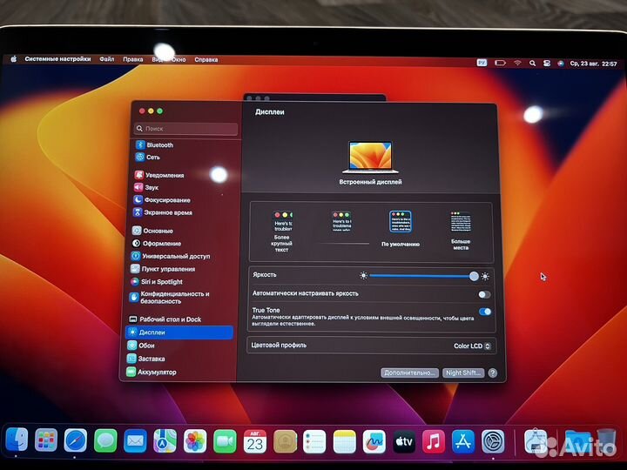The image size is (627, 470).
Task: Launch Maps from the Dock
Action: click(x=165, y=441)
